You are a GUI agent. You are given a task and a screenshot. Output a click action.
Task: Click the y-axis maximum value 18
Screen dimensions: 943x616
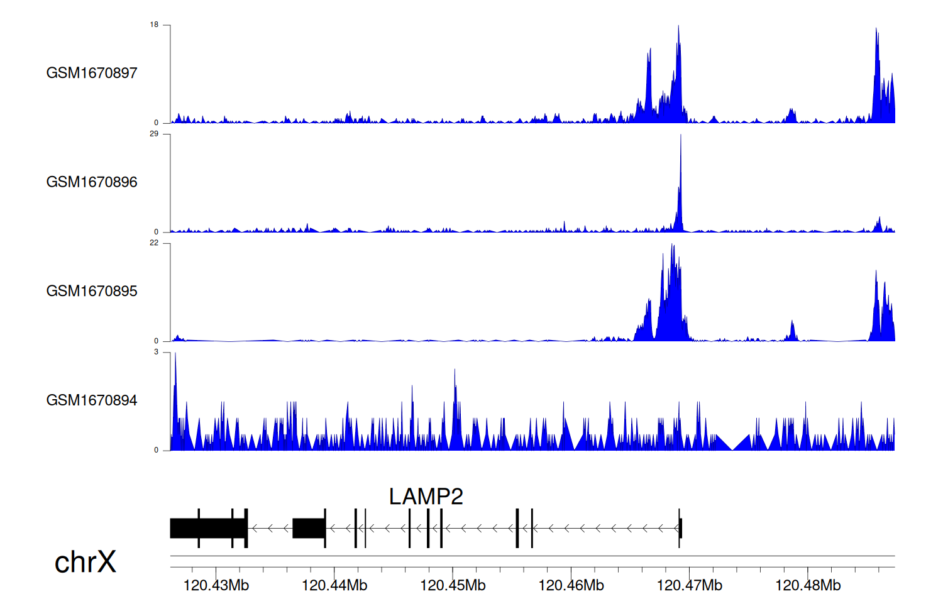pos(154,25)
